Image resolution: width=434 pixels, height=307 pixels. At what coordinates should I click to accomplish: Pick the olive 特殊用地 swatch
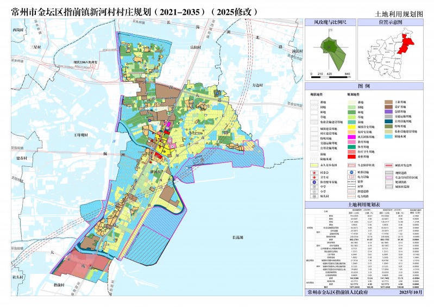click(389, 126)
